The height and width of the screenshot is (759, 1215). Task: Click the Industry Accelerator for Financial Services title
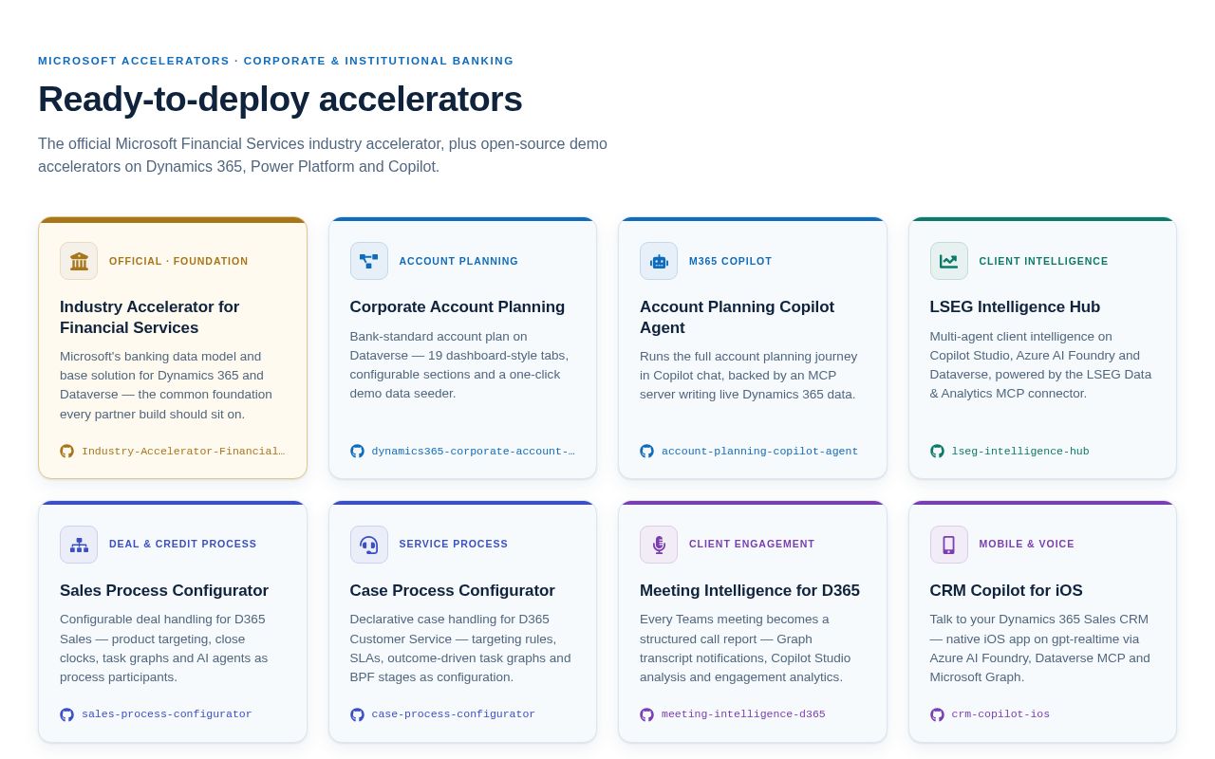click(x=150, y=318)
